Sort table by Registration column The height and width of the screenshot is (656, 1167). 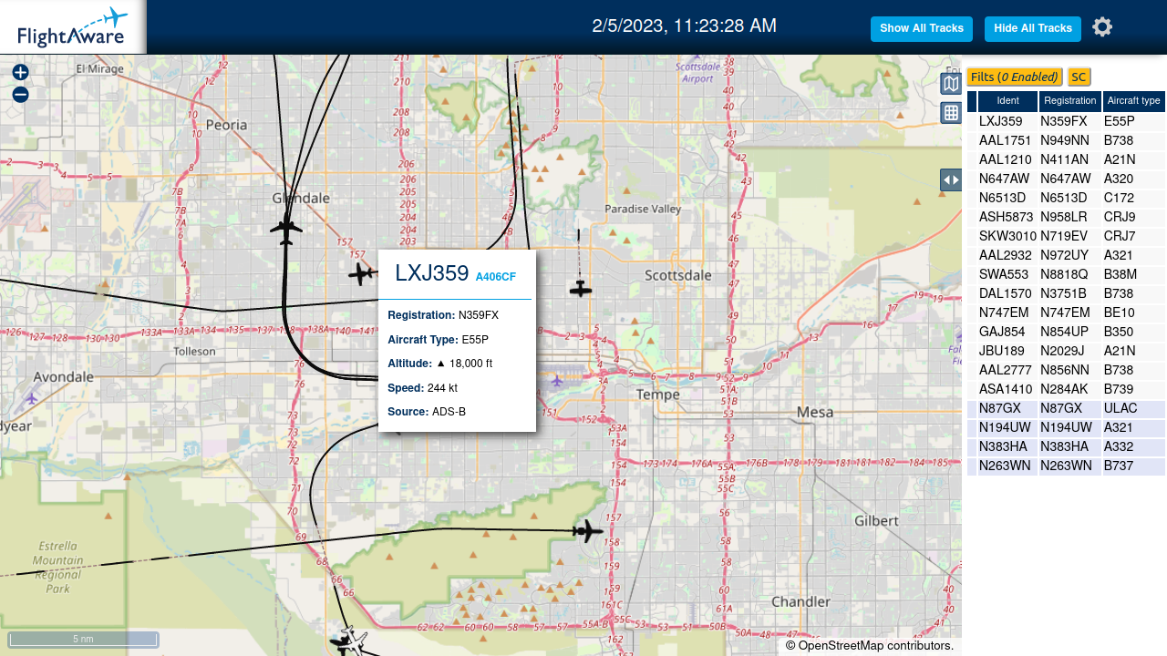tap(1070, 101)
